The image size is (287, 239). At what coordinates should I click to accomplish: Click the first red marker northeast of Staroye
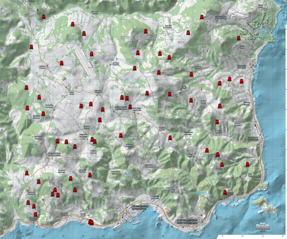[x=207, y=150]
